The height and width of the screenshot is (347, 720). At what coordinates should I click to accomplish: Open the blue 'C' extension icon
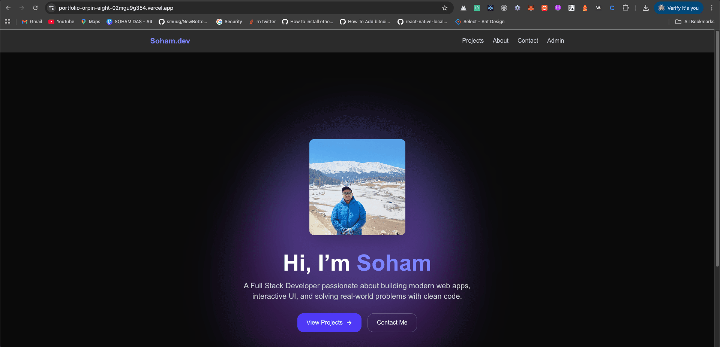click(612, 8)
